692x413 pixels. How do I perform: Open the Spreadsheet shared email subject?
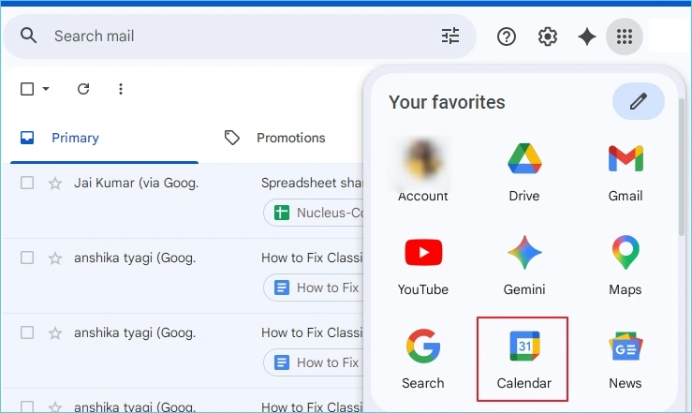click(x=312, y=183)
